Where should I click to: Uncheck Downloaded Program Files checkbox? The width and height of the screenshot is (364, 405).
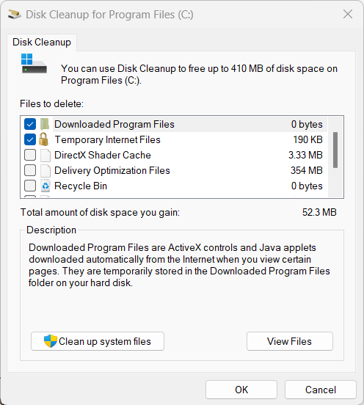pyautogui.click(x=30, y=124)
